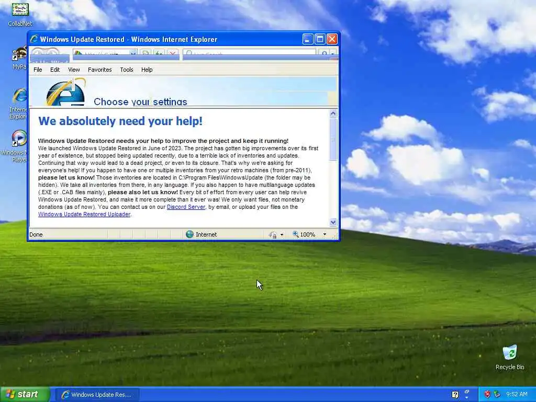The width and height of the screenshot is (536, 402).
Task: Click the 'Choose your settings' heading
Action: (x=140, y=102)
